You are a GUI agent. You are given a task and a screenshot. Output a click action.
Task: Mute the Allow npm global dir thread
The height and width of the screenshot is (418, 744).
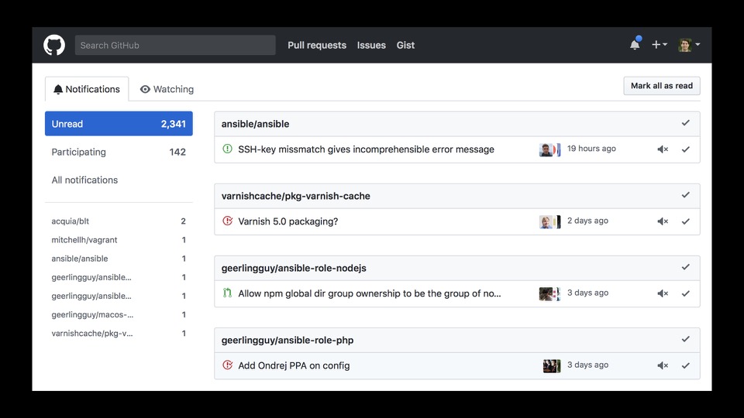(x=663, y=293)
